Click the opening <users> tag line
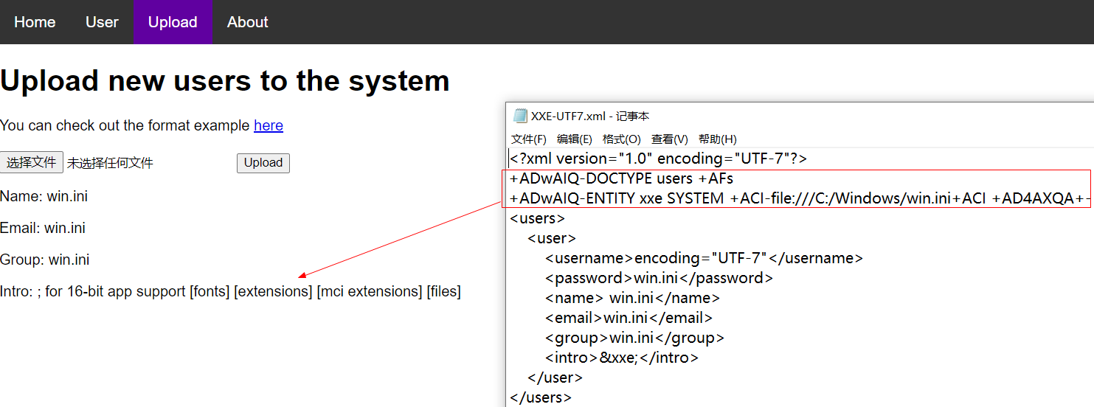1094x407 pixels. (537, 218)
